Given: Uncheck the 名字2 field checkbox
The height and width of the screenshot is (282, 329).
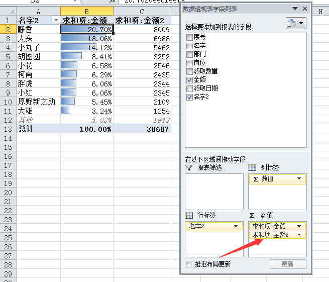Looking at the screenshot, I should (189, 97).
